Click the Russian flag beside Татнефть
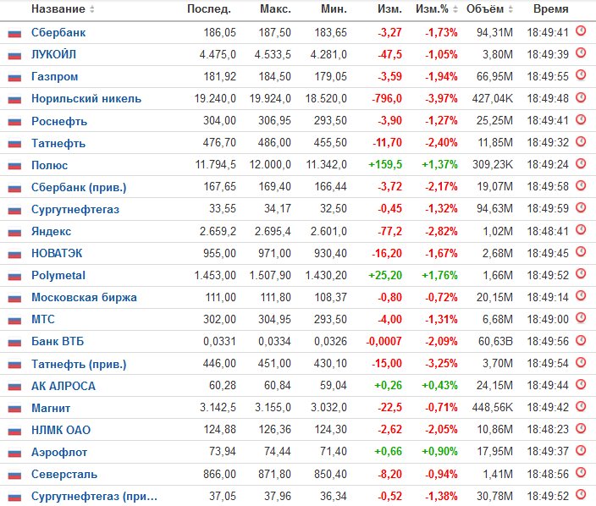This screenshot has width=596, height=506. 14,144
